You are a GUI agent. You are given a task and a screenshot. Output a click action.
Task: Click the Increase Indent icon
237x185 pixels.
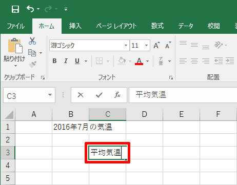[230, 61]
